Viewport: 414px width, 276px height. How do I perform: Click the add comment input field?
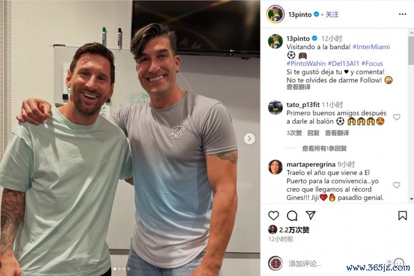click(335, 263)
